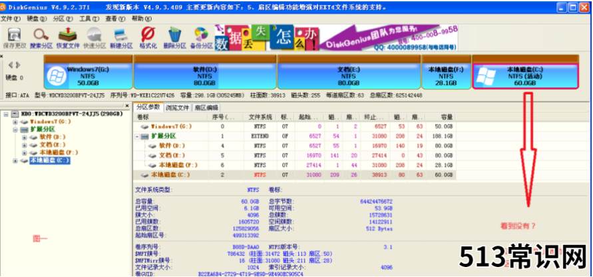Open the 查看(V) menu
Image resolution: width=593 pixels, height=277 pixels.
pyautogui.click(x=115, y=19)
